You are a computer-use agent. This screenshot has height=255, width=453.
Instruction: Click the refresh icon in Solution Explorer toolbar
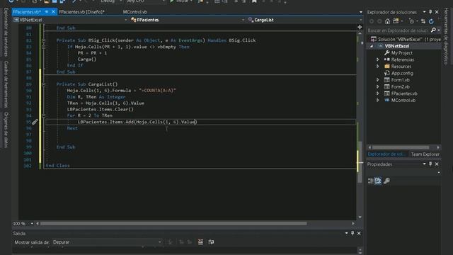coord(431,21)
